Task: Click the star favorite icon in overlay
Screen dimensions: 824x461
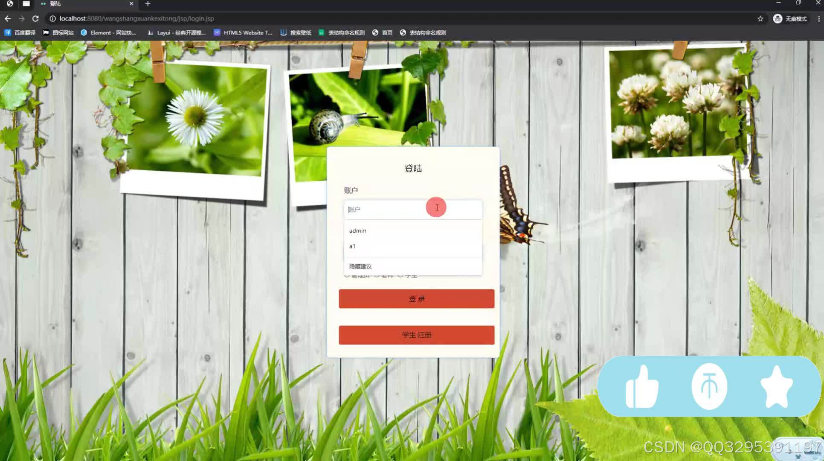Action: click(x=776, y=387)
